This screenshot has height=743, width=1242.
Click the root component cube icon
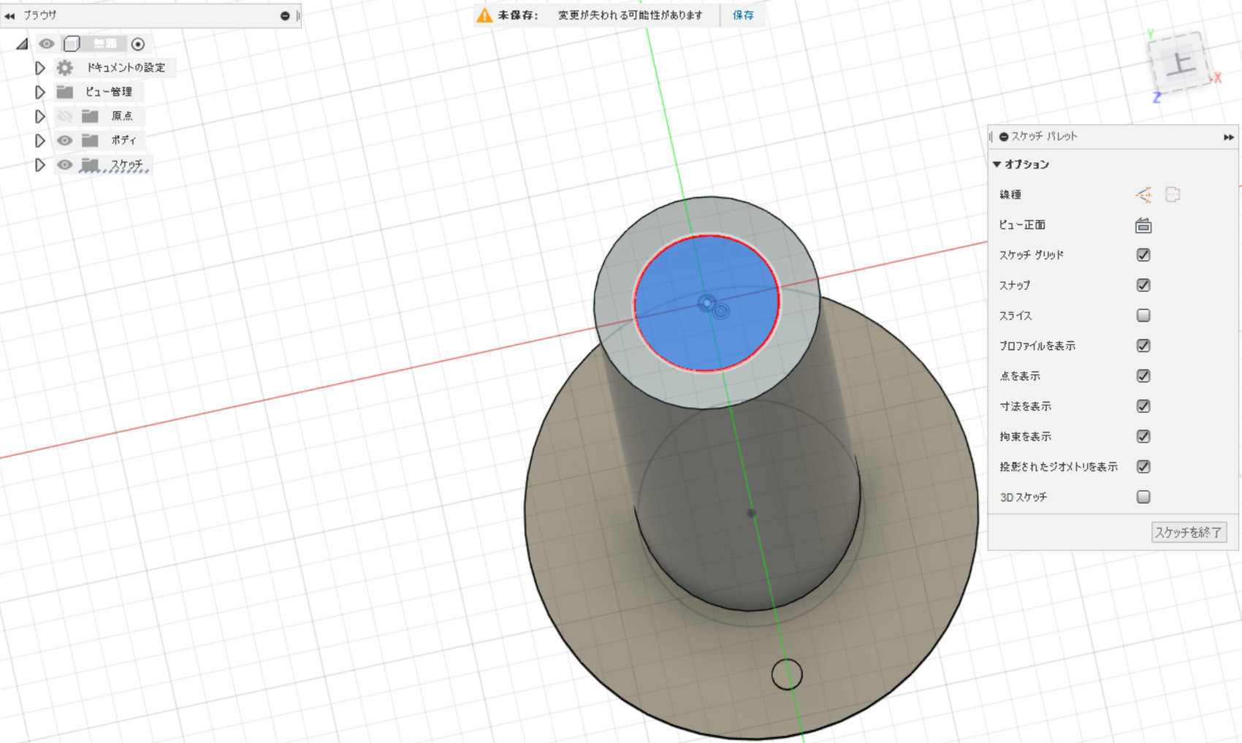72,44
